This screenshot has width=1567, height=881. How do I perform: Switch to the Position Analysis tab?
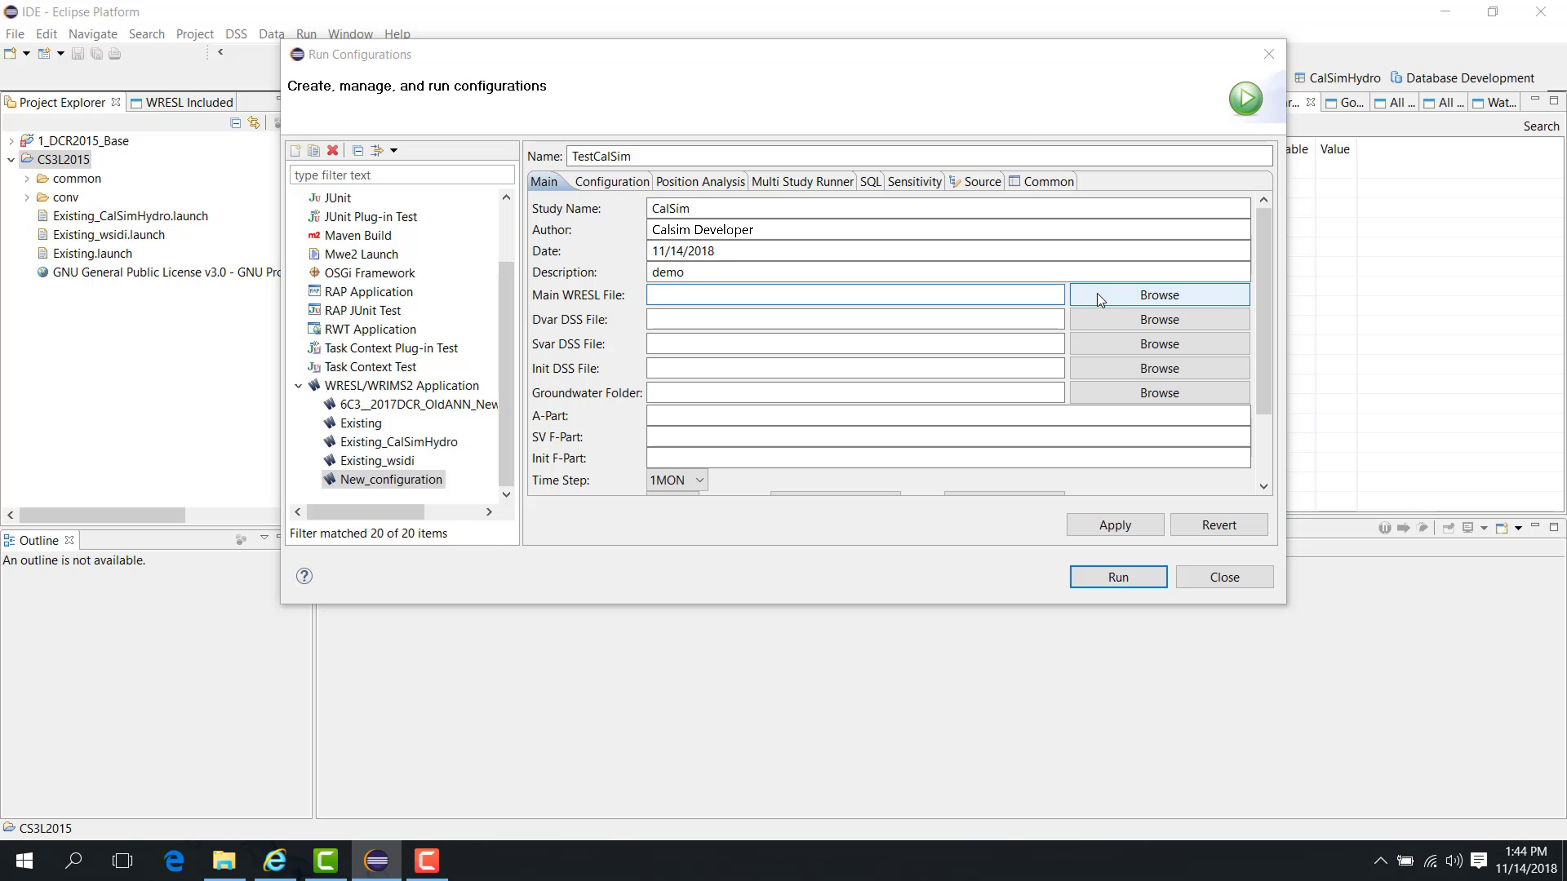click(x=700, y=181)
